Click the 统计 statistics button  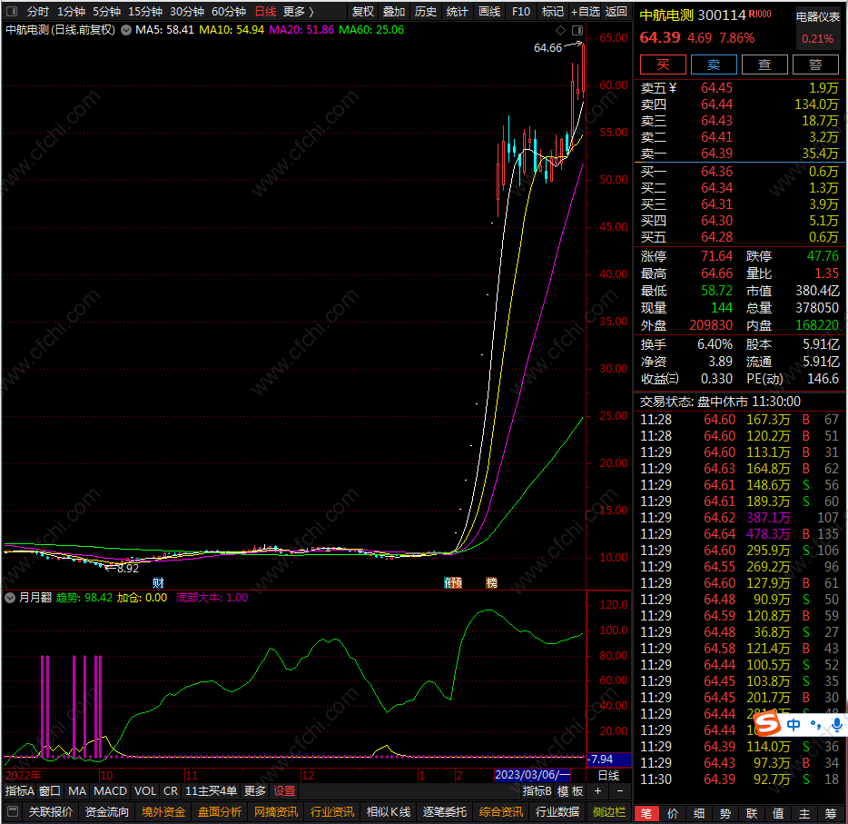[457, 12]
